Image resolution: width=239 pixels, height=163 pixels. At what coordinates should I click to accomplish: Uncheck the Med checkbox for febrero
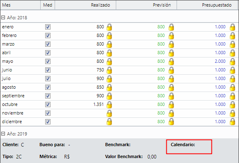point(48,35)
